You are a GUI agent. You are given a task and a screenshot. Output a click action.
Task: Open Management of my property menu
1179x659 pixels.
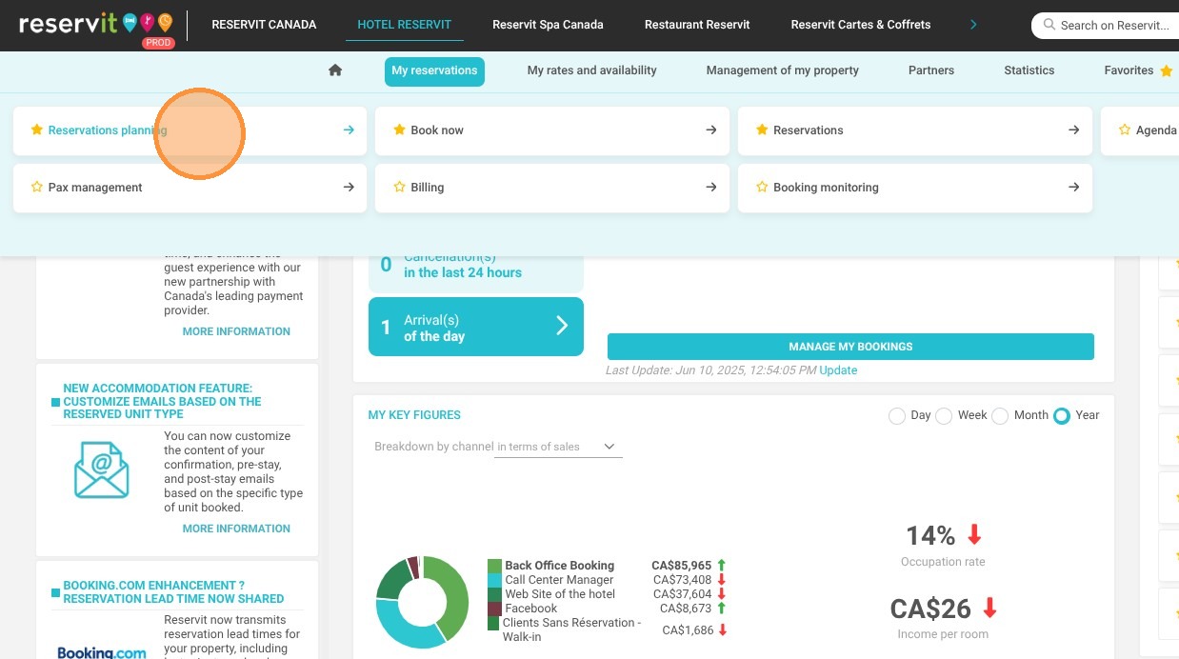[x=783, y=70]
